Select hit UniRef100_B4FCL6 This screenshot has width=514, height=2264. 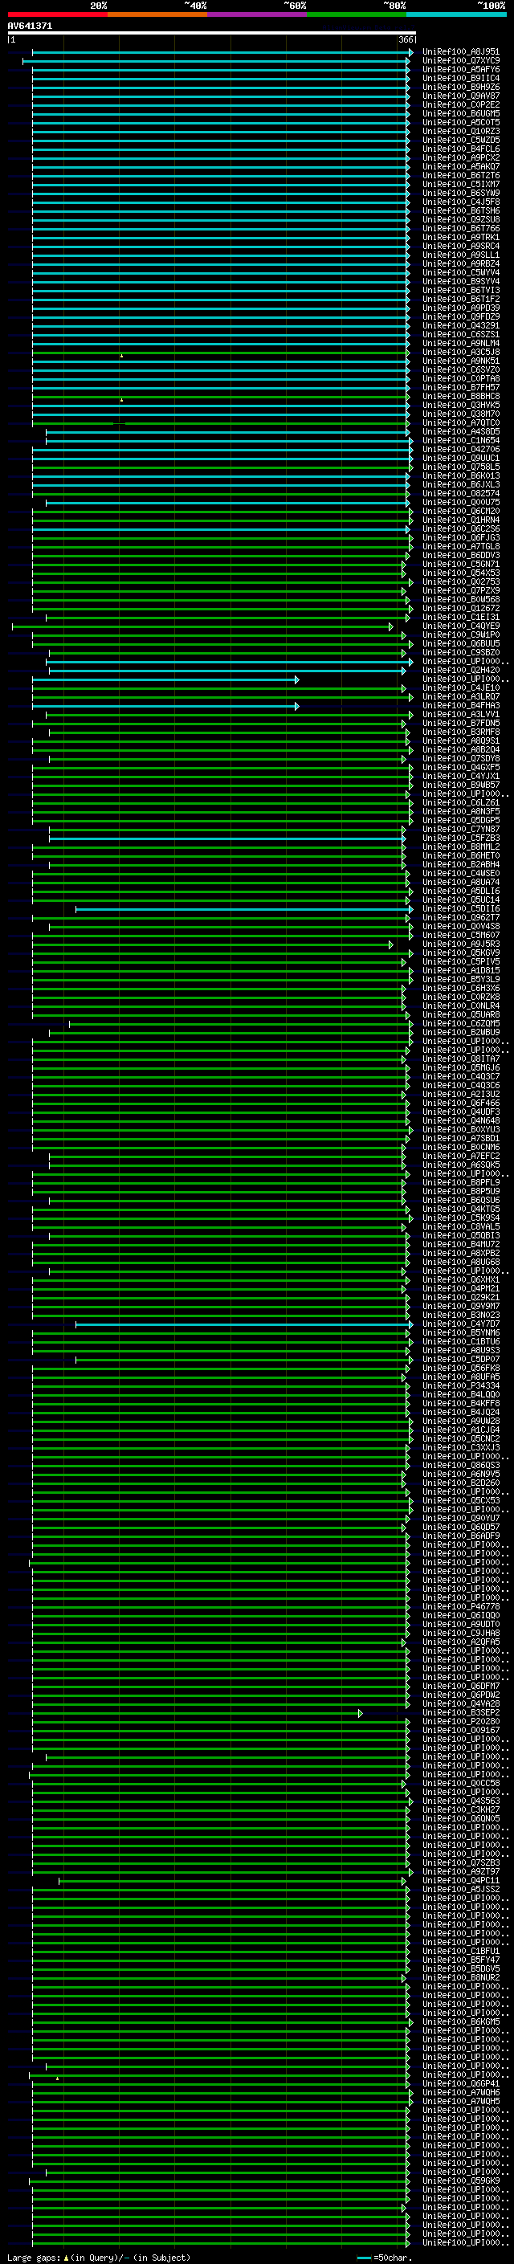coord(461,149)
